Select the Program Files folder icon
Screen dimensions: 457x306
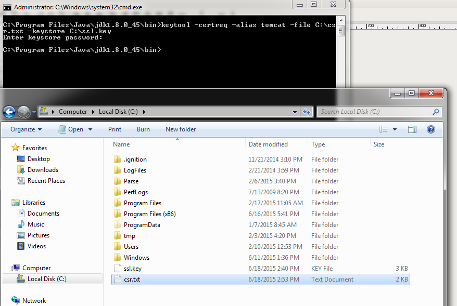(117, 203)
